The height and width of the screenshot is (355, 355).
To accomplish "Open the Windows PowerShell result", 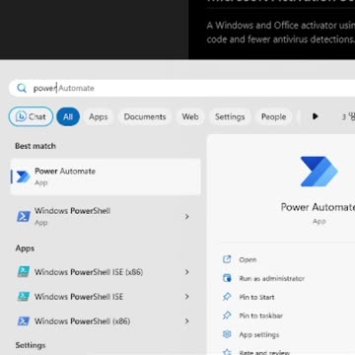I will click(x=106, y=216).
